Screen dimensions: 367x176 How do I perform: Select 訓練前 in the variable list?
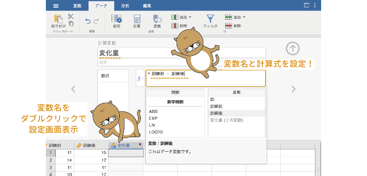click(x=237, y=107)
